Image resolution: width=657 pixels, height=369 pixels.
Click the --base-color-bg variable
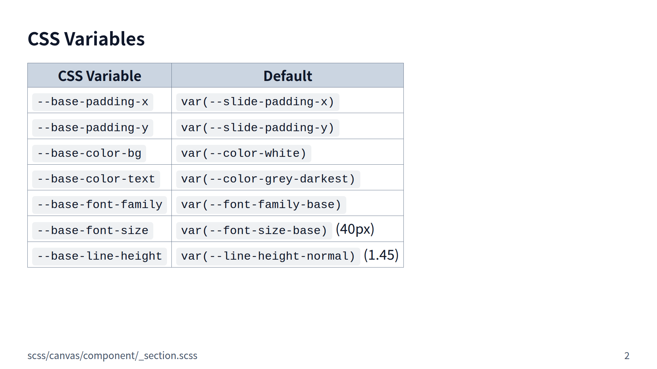pos(89,153)
